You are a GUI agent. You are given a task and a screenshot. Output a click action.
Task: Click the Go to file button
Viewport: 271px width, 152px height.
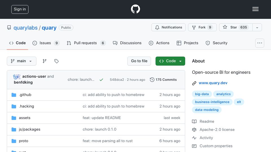[x=139, y=61]
